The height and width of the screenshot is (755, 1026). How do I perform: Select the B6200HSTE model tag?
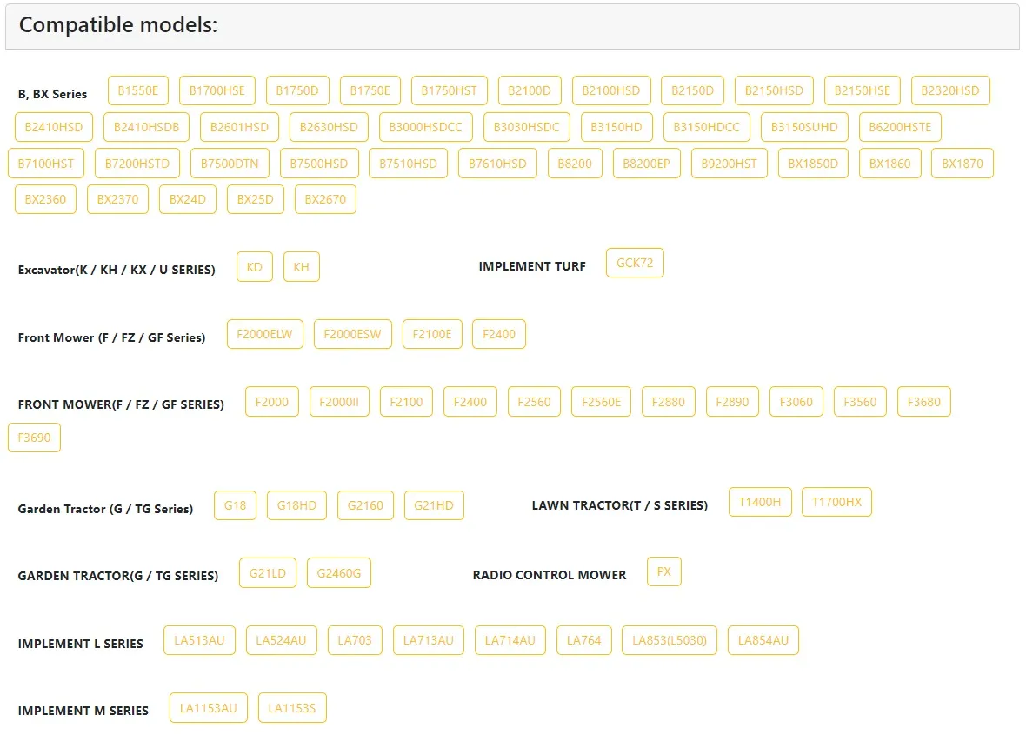point(901,127)
